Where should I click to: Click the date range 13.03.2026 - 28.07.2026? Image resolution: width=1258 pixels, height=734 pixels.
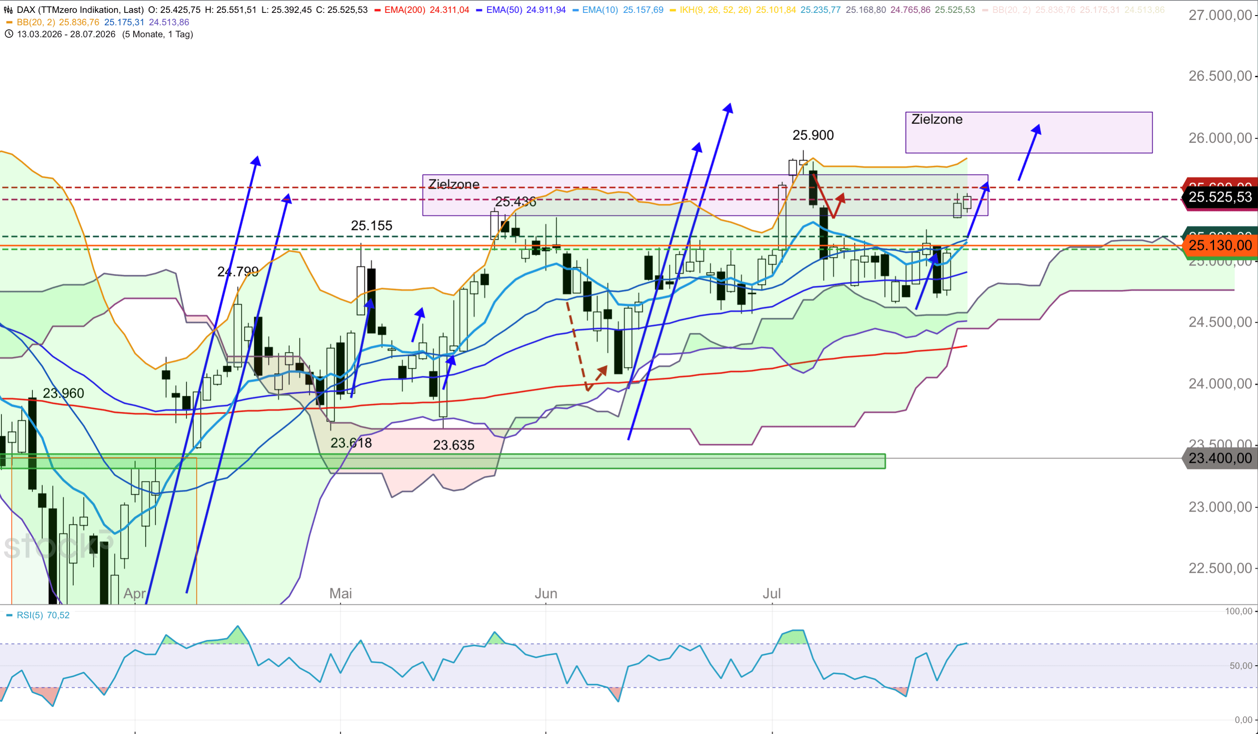66,35
